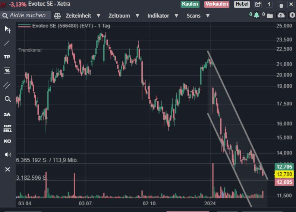Select the trend channel tool
The image size is (296, 212).
7,85
